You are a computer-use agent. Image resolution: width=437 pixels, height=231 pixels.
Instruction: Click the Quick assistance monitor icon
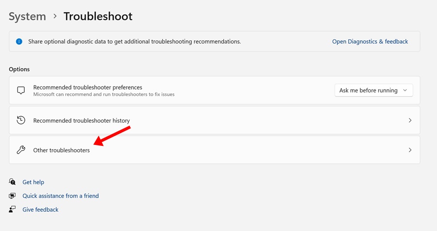pyautogui.click(x=12, y=195)
